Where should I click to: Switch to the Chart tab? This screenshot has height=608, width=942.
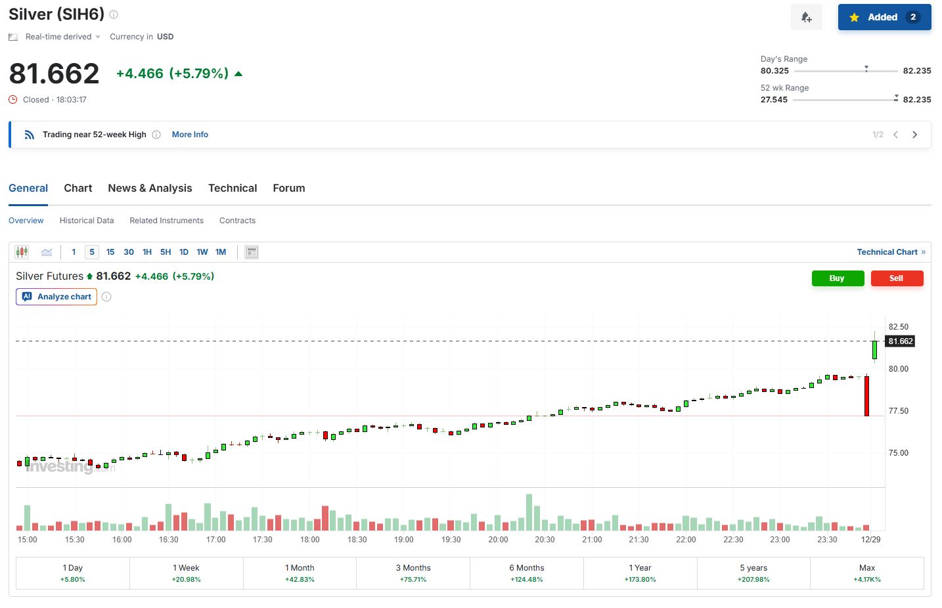[78, 188]
